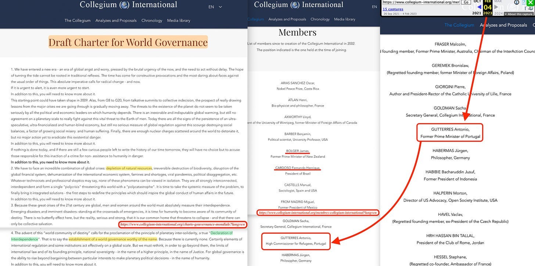Click the Wayback URL input field

(x=421, y=2)
